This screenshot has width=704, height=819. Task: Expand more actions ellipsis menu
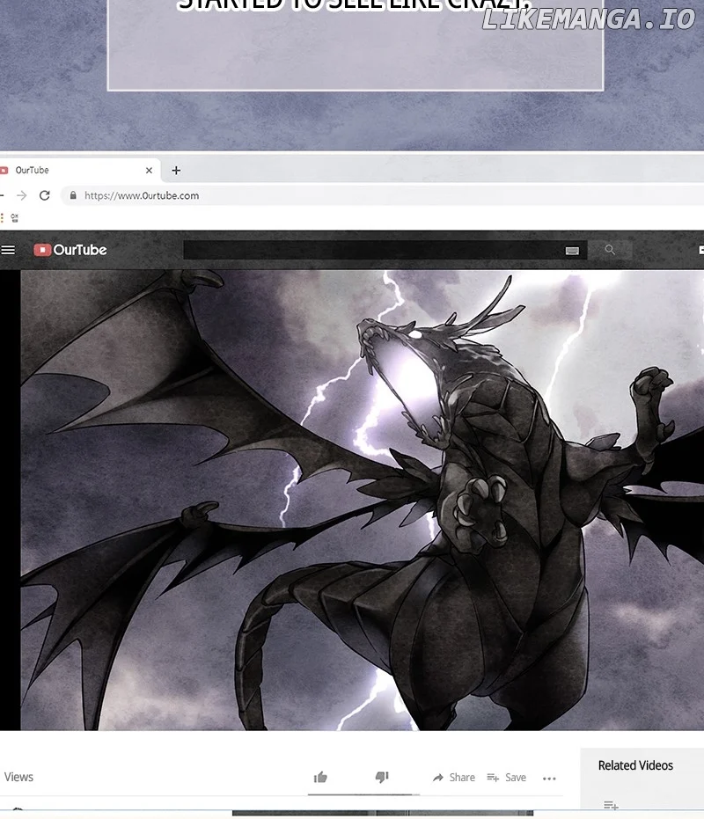click(x=549, y=779)
